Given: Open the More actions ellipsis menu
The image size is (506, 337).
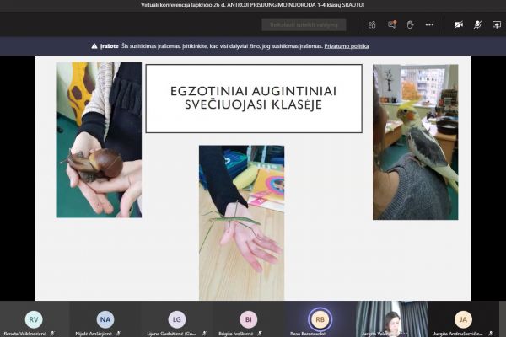Looking at the screenshot, I should click(x=429, y=24).
